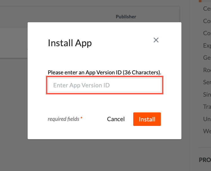Click the orange Install button

click(x=147, y=119)
